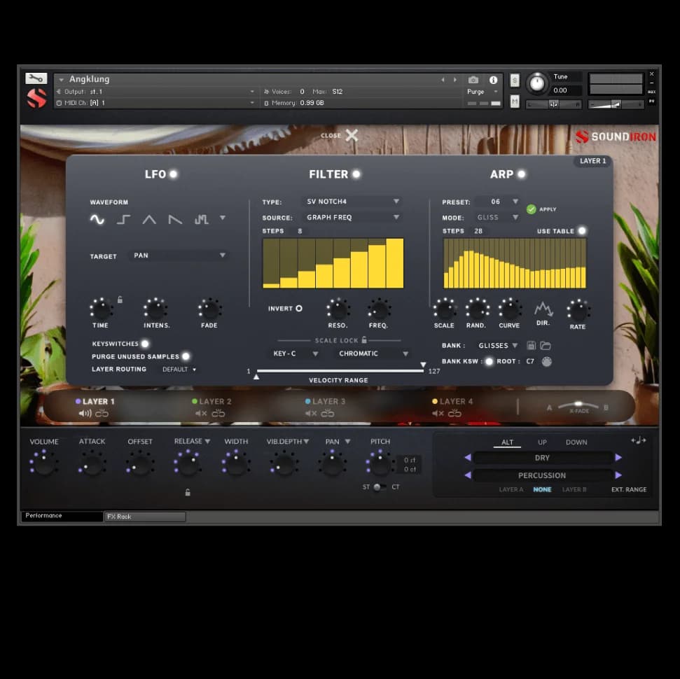Unmute Layer 2 with its speaker icon
This screenshot has height=679, width=680.
pos(201,414)
